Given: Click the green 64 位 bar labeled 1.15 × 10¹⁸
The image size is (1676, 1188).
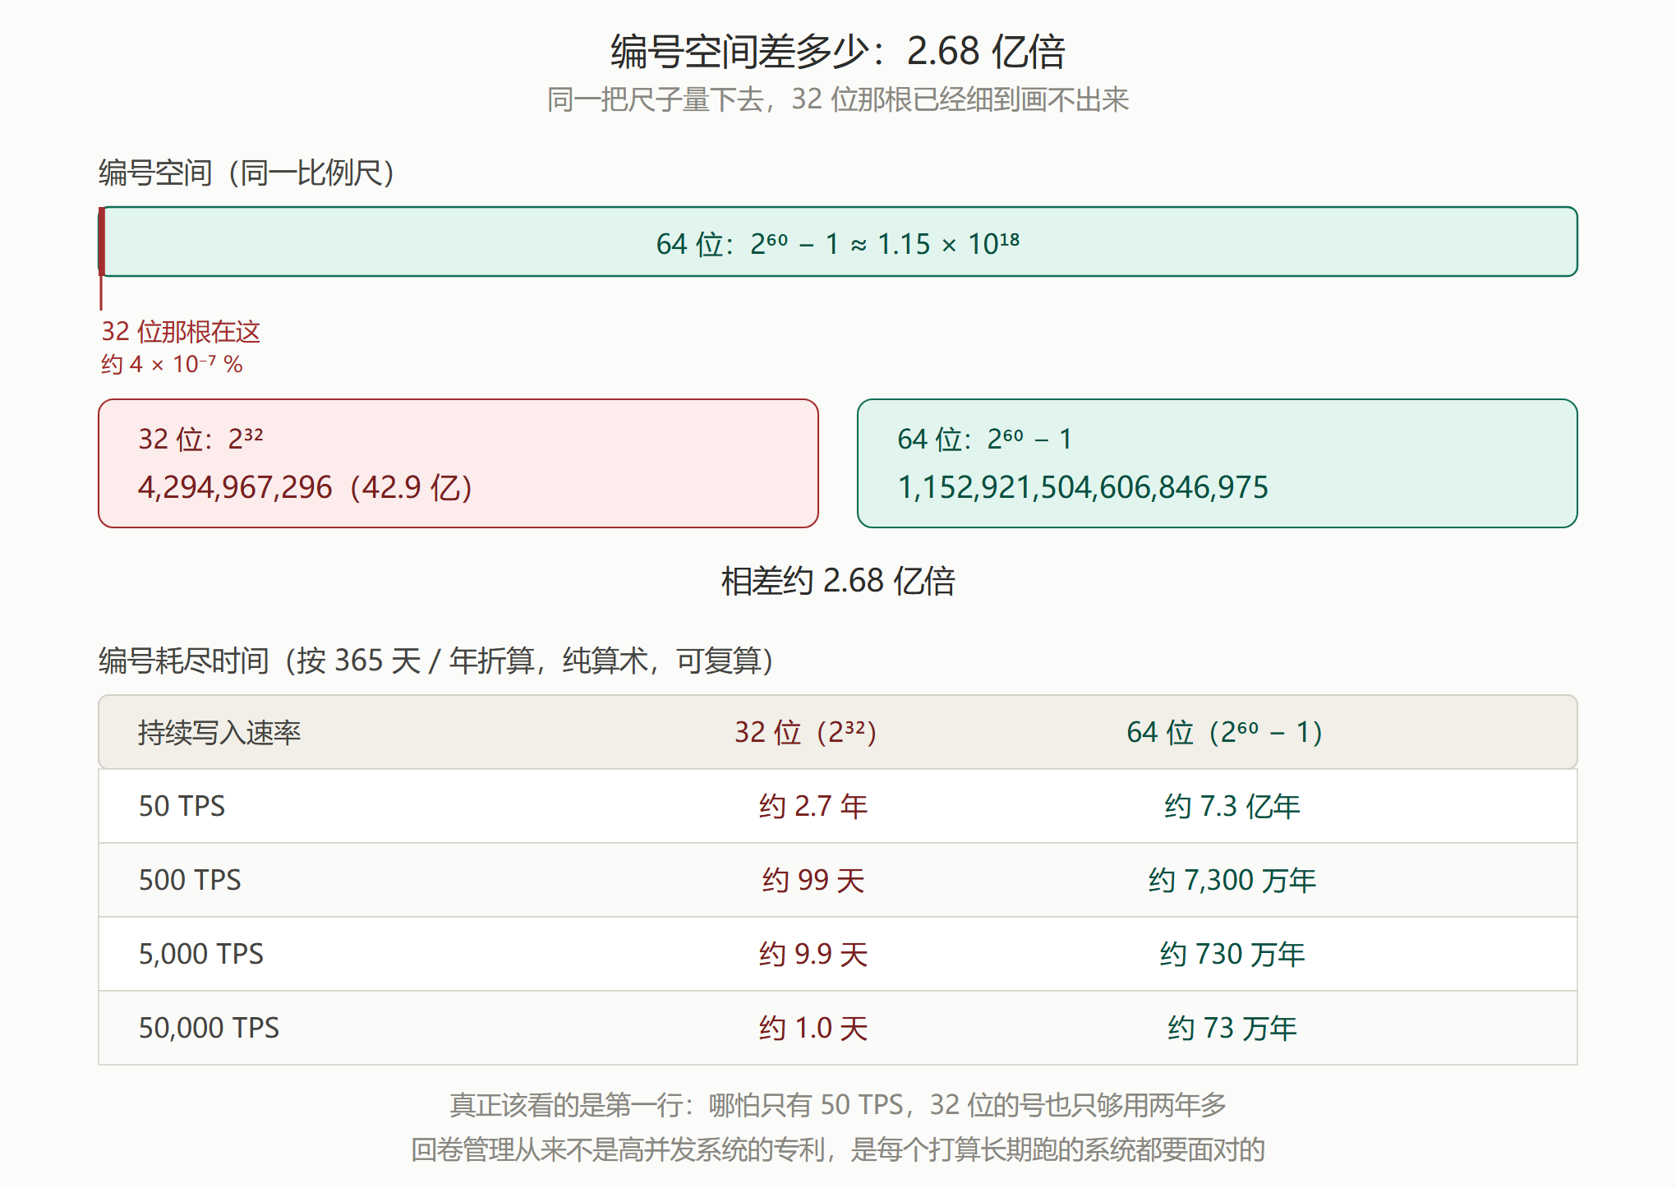Looking at the screenshot, I should click(838, 242).
